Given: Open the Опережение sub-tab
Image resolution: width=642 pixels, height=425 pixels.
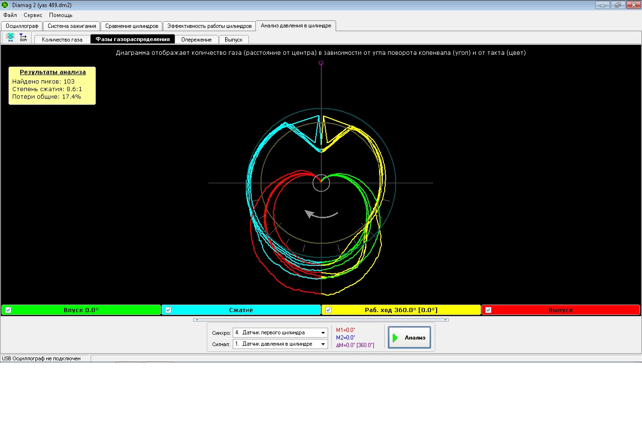Looking at the screenshot, I should pos(196,40).
